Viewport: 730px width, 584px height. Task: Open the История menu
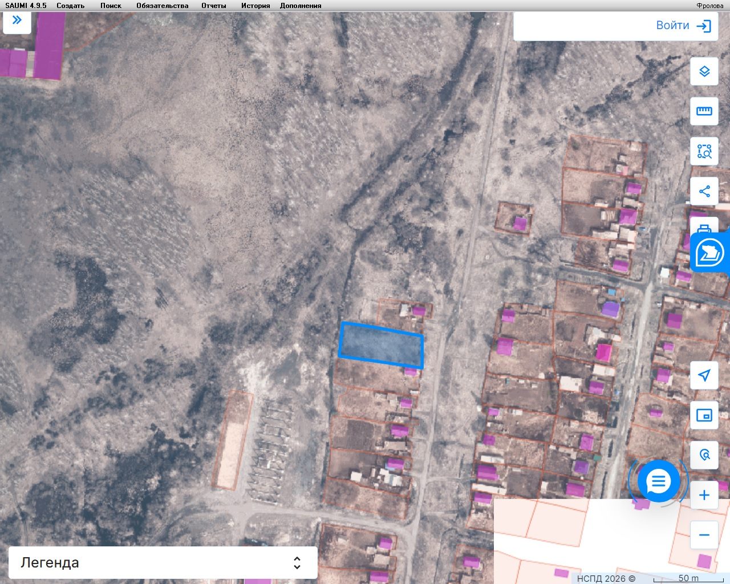255,6
